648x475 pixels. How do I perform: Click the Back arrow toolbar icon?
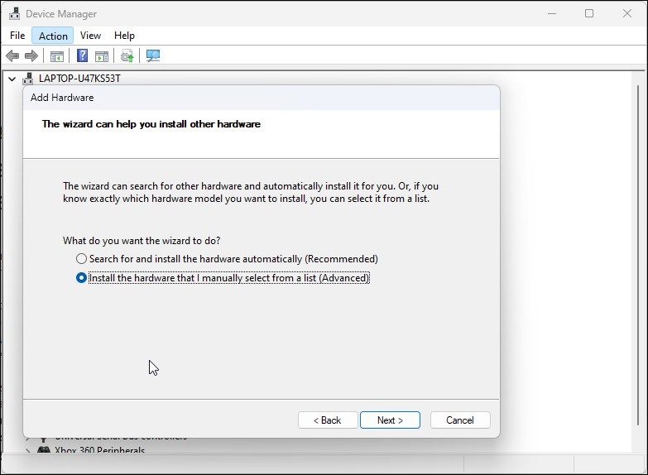12,56
